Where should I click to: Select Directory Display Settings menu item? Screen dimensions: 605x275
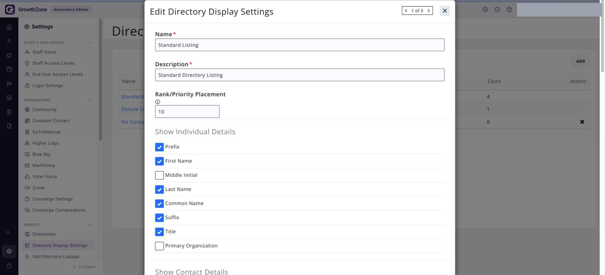click(58, 245)
